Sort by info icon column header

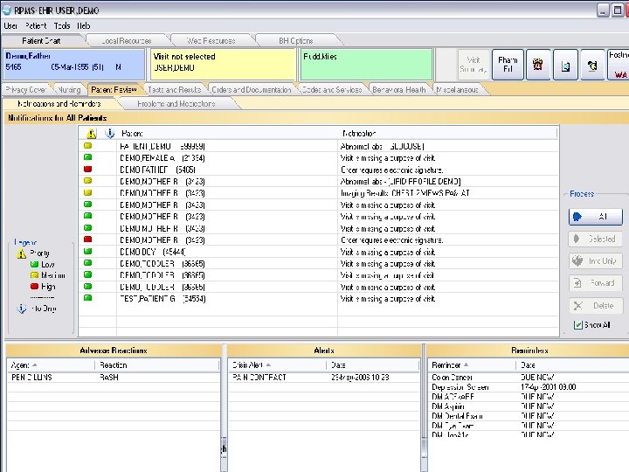[x=109, y=134]
